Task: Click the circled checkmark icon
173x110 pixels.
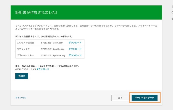Action: (172, 18)
